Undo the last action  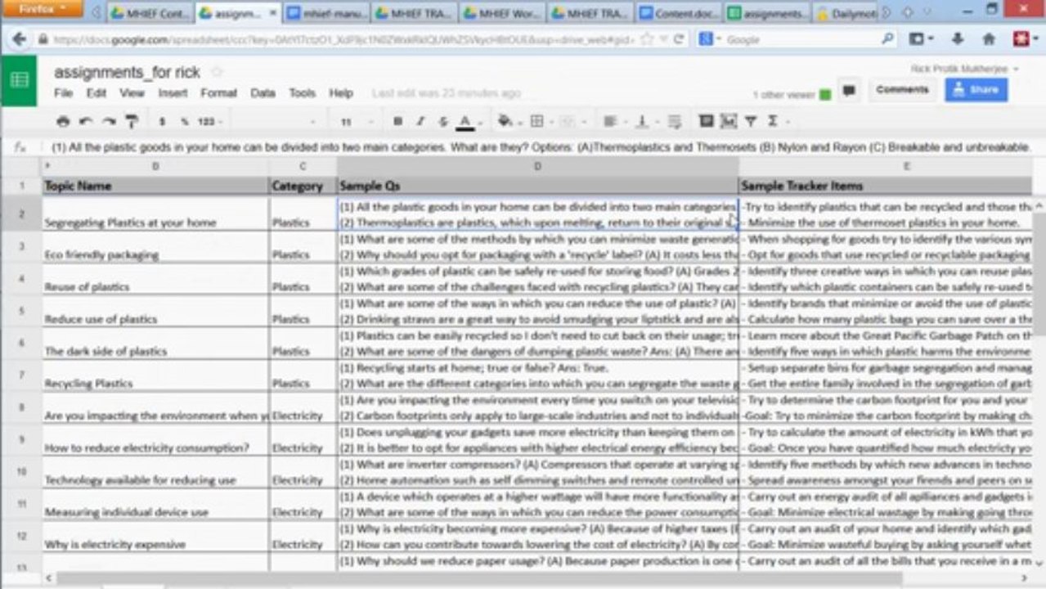click(85, 121)
